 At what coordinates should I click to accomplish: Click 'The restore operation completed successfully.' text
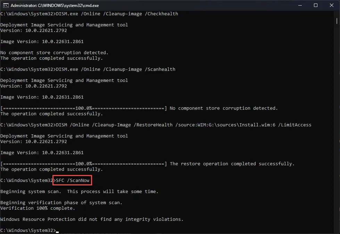[232, 164]
